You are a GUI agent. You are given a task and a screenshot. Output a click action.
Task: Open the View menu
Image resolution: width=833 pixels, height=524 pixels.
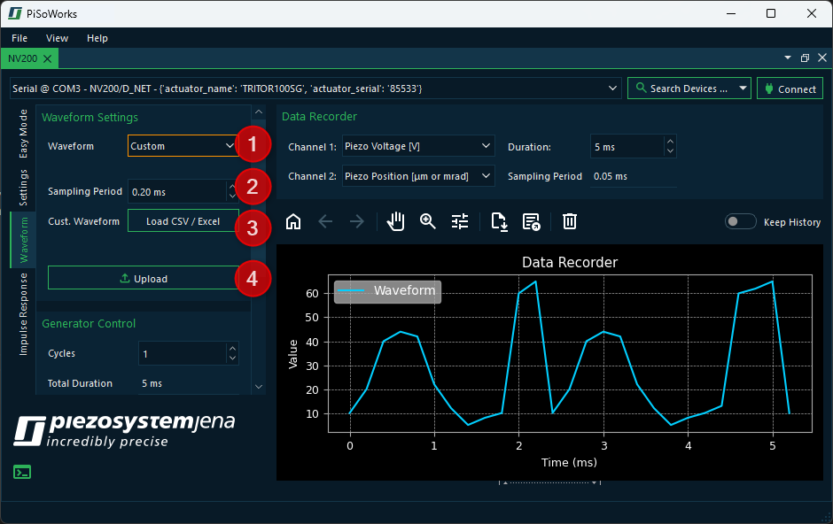[57, 38]
